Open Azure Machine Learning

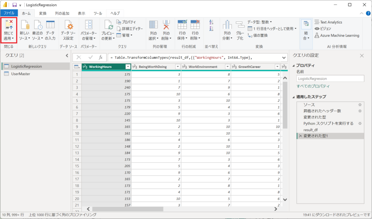(337, 35)
